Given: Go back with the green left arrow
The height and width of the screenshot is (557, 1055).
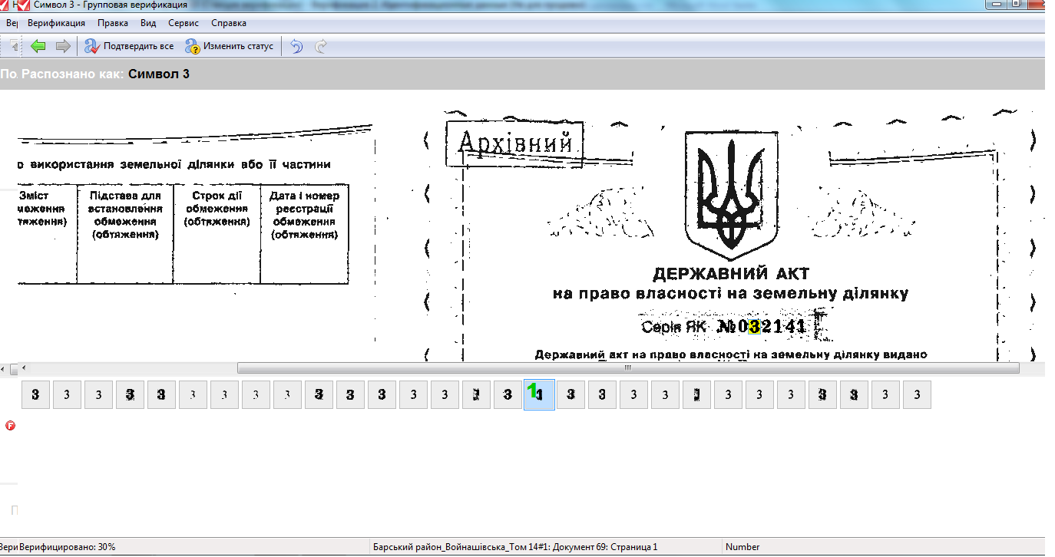Looking at the screenshot, I should pyautogui.click(x=38, y=46).
